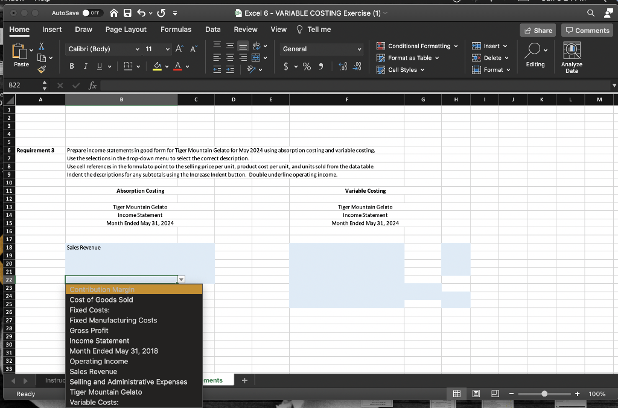Click the Comments button

(x=587, y=30)
